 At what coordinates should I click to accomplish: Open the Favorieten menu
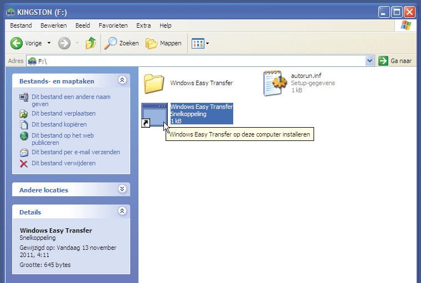113,25
